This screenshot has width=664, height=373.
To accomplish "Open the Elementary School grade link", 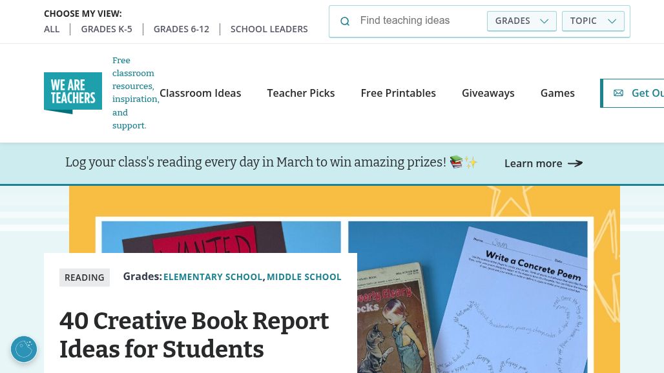I will [213, 277].
